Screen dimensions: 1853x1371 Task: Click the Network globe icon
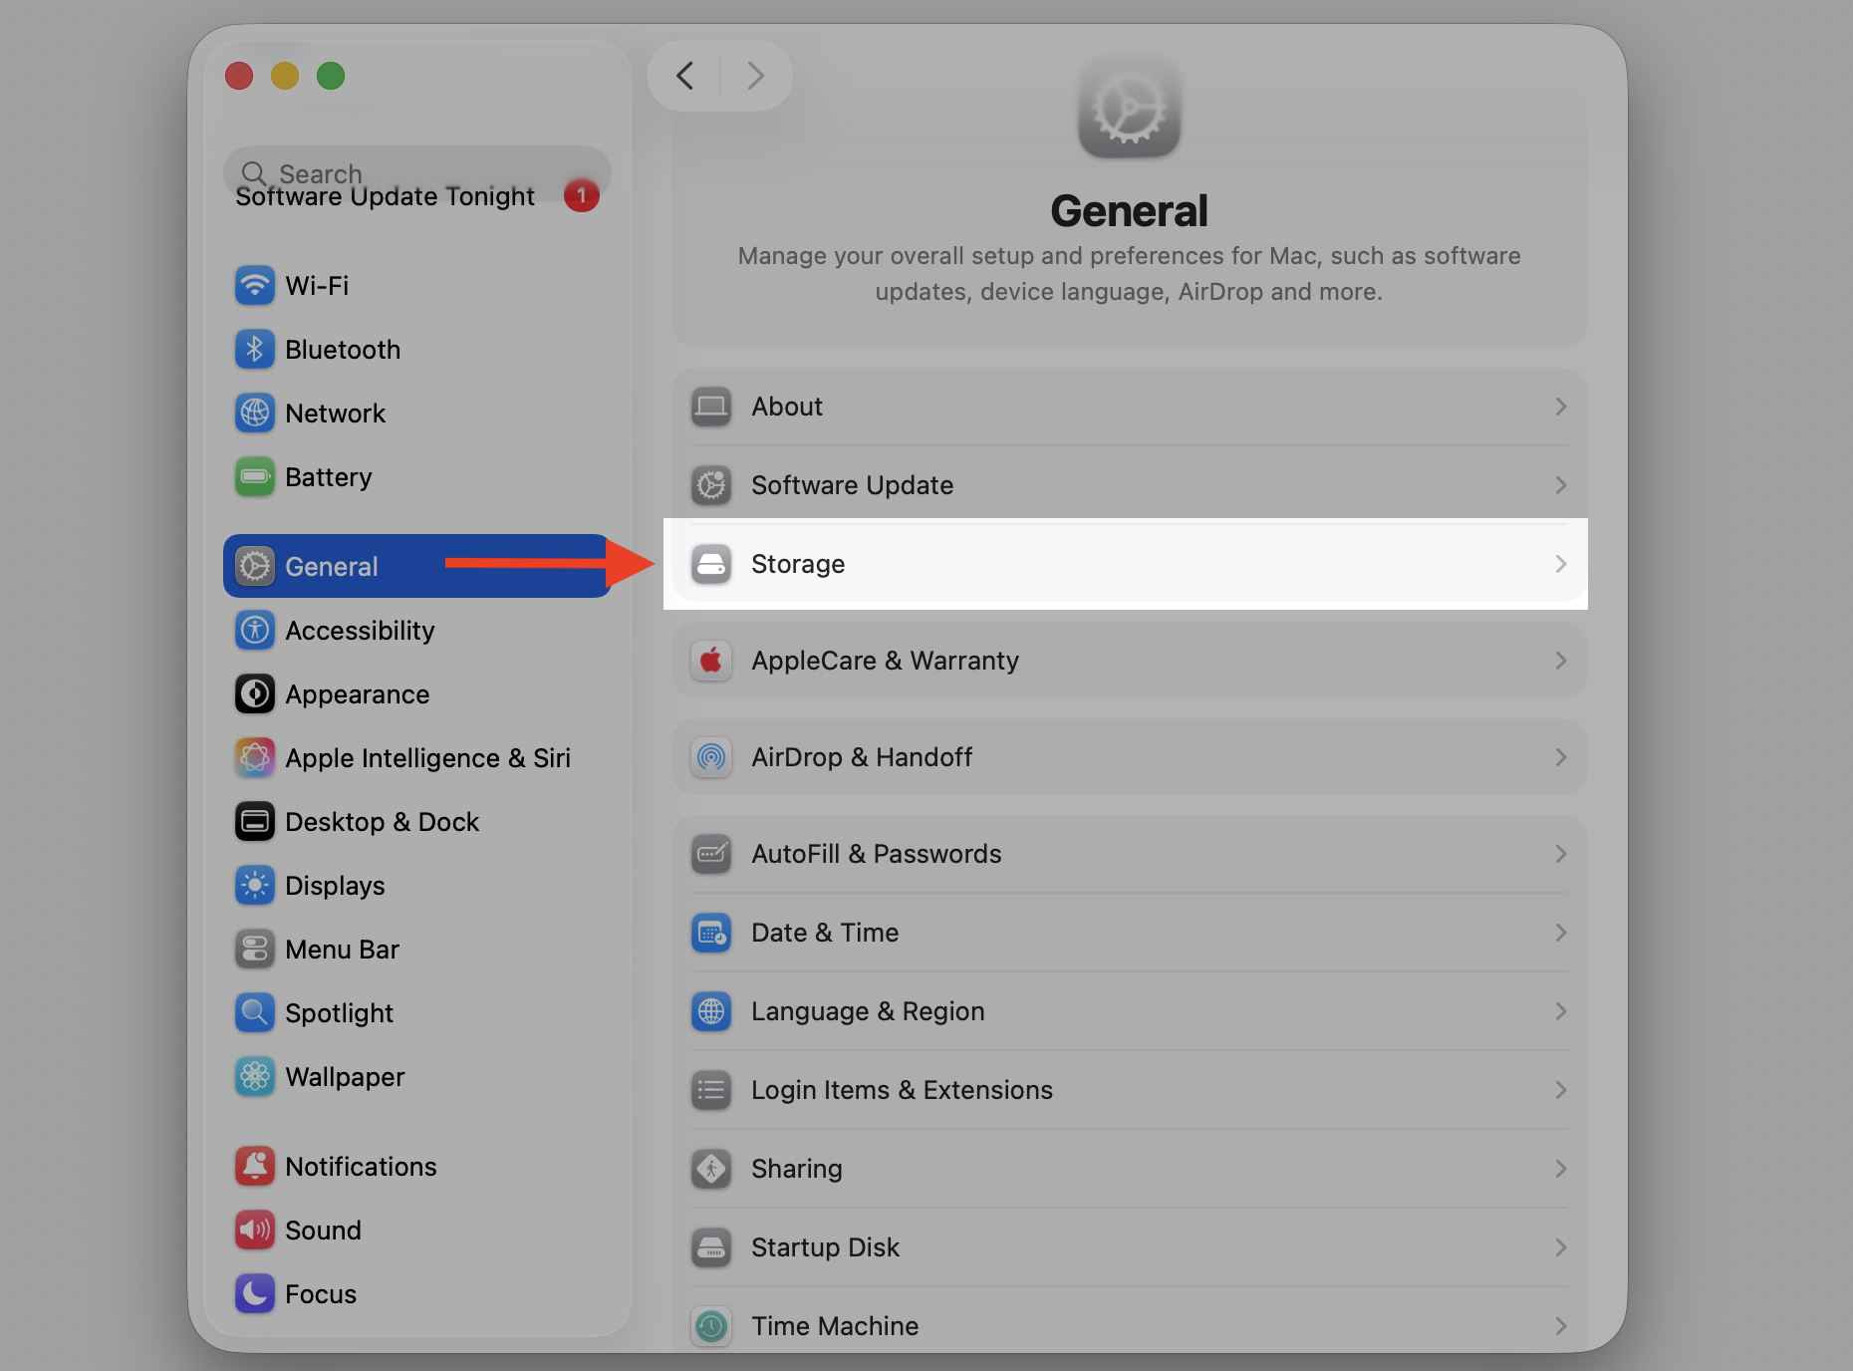pyautogui.click(x=255, y=413)
